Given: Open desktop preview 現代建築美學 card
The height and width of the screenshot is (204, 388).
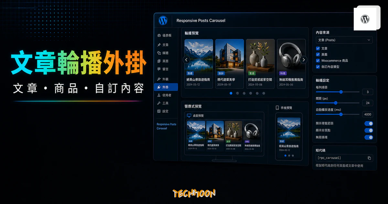Looking at the screenshot, I should [215, 136].
